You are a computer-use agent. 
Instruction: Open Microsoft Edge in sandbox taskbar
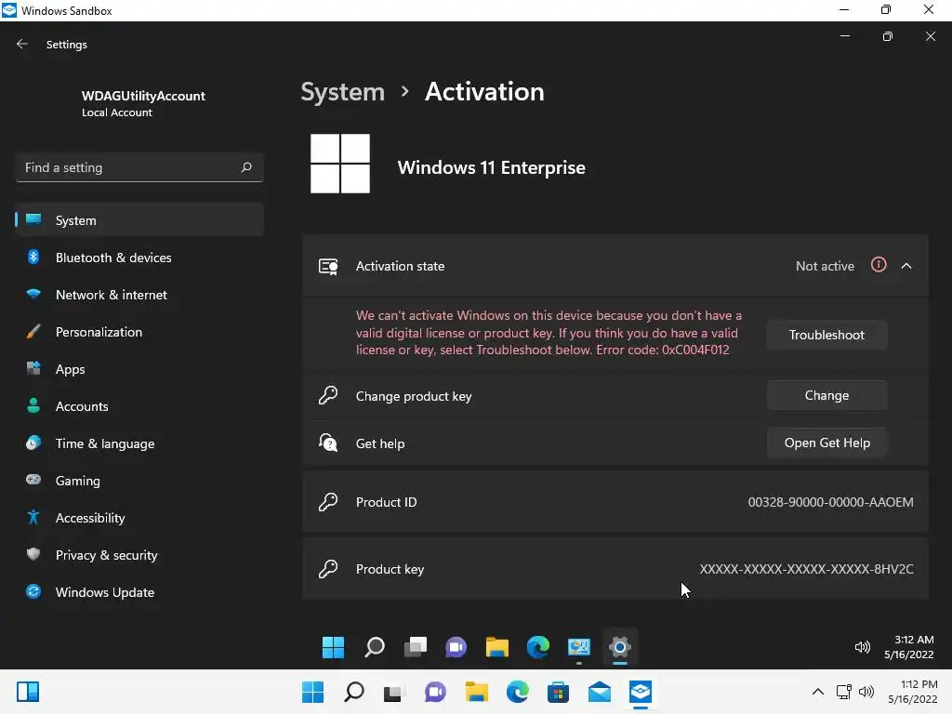538,647
